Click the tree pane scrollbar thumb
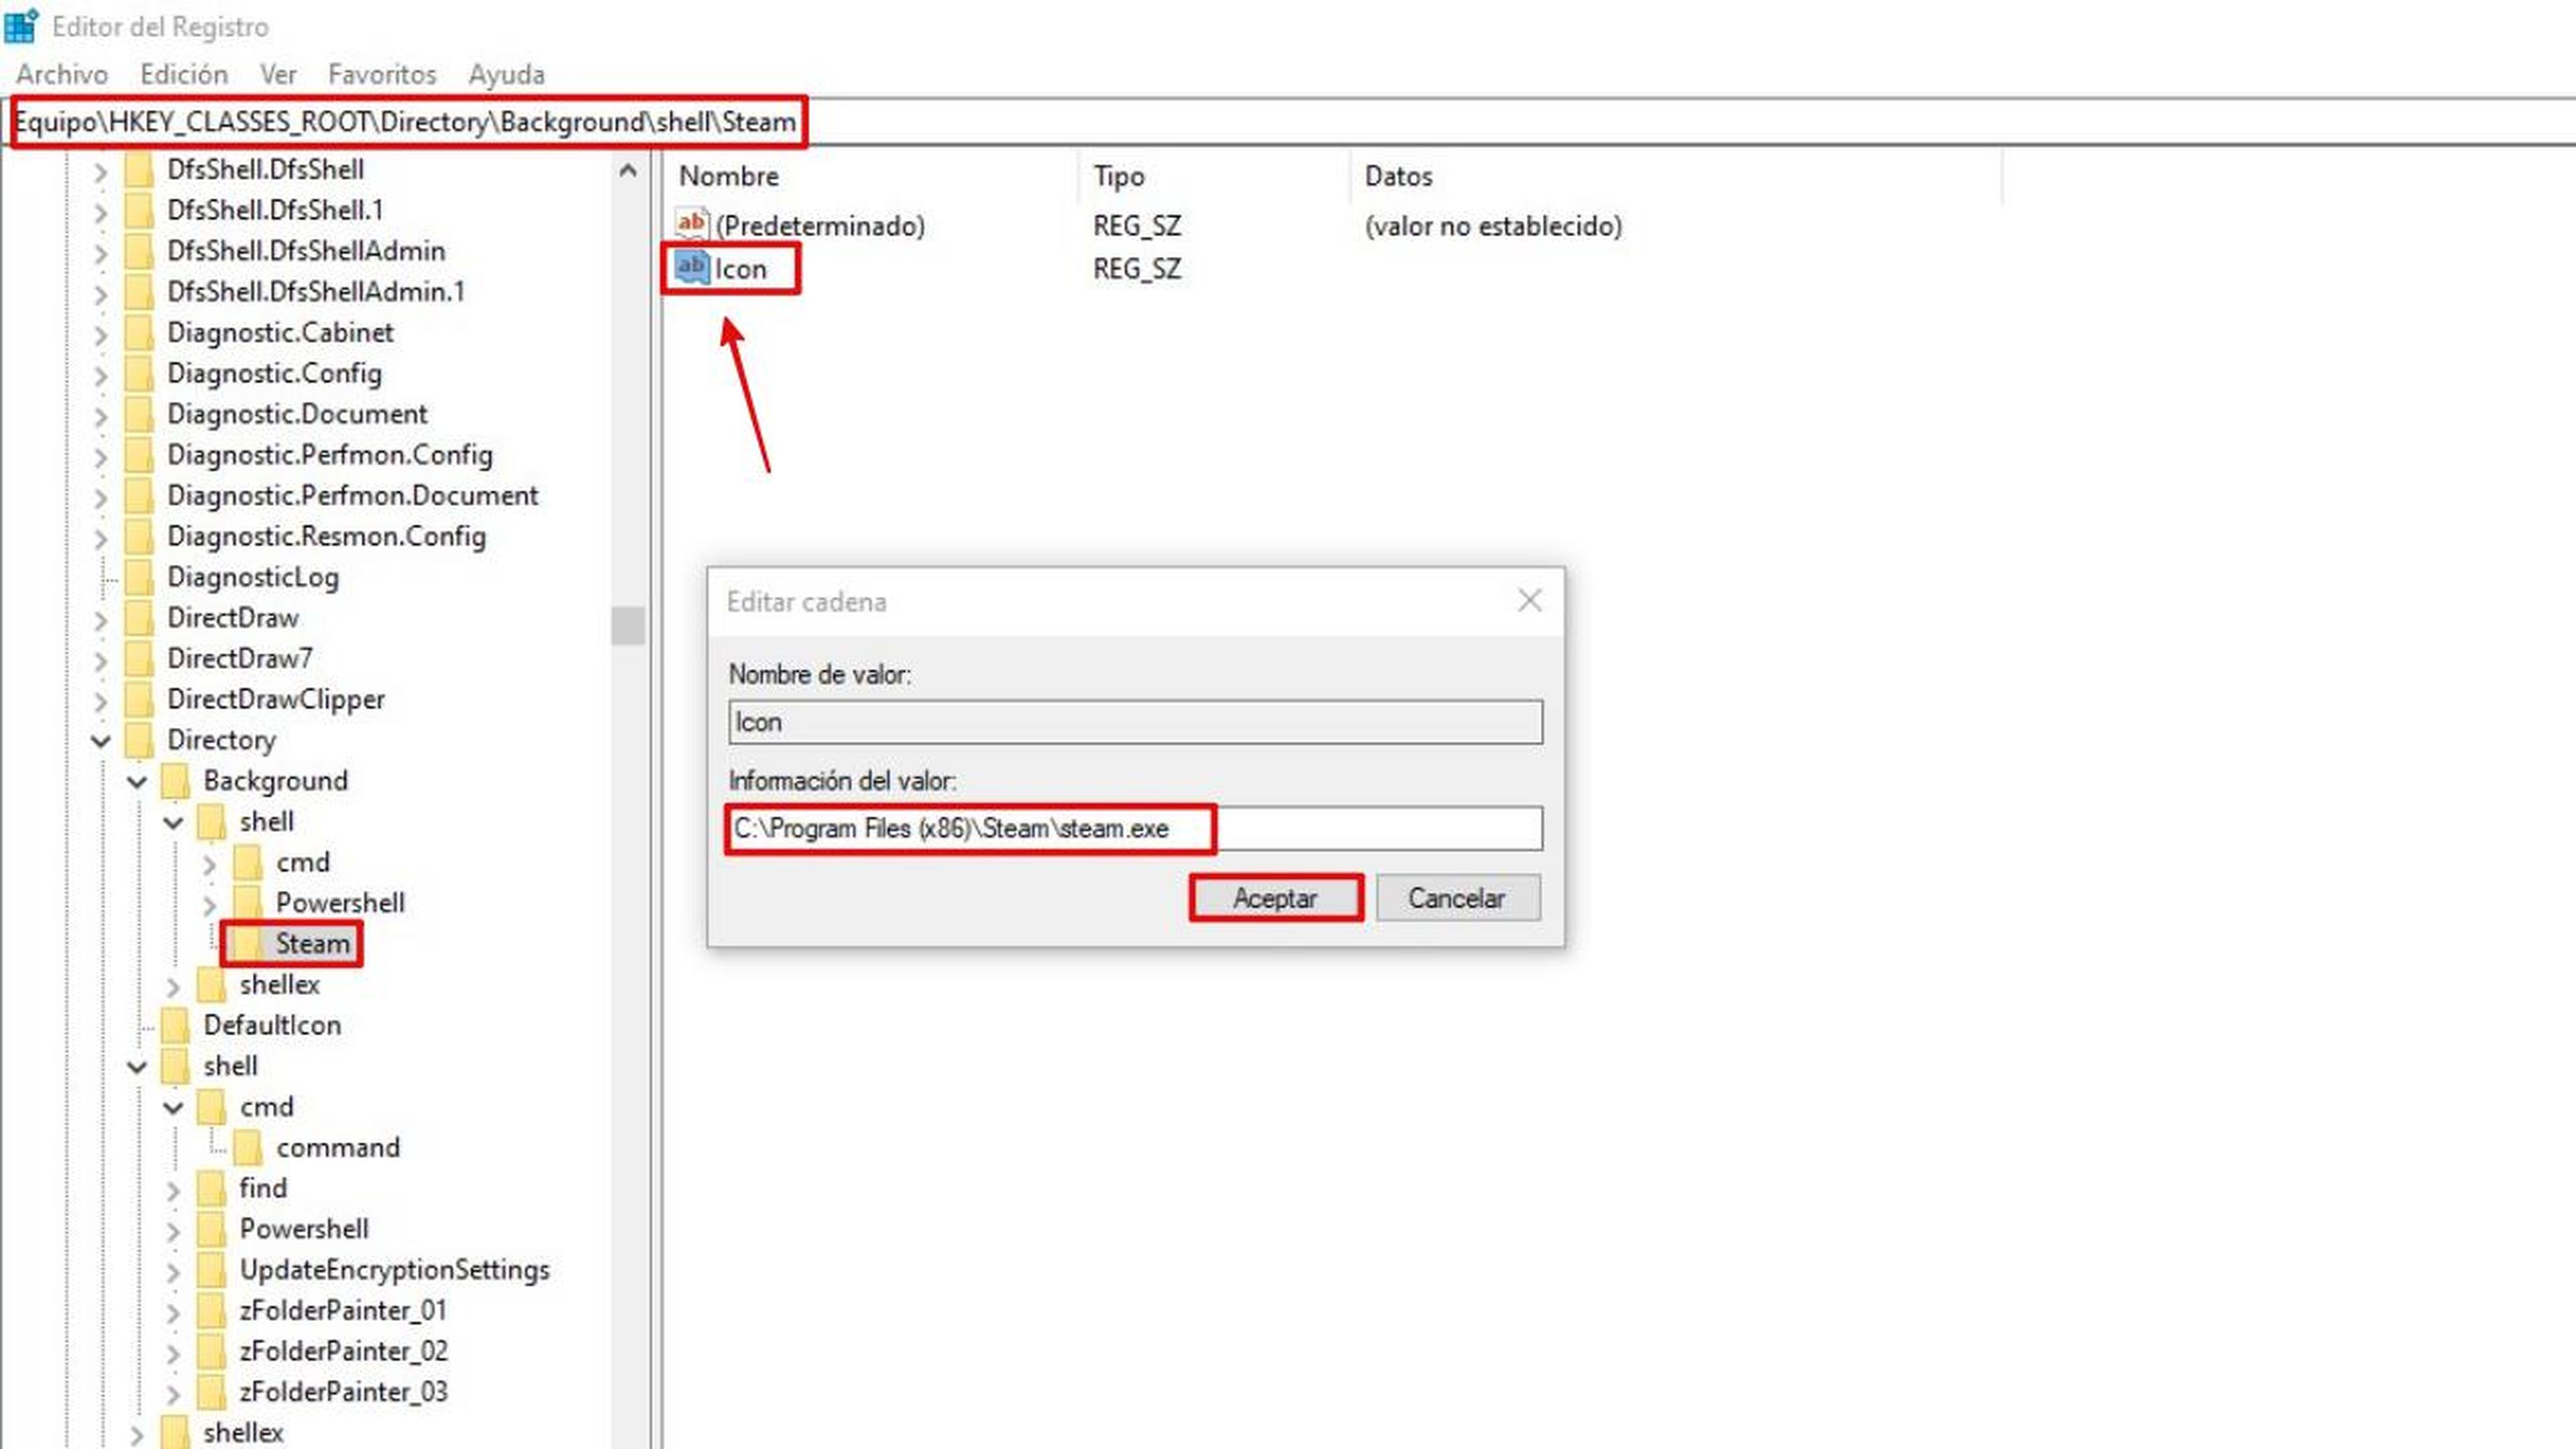The width and height of the screenshot is (2576, 1449). click(x=628, y=626)
